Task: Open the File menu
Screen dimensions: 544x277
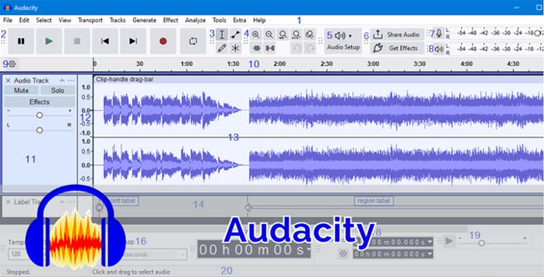Action: click(x=7, y=20)
